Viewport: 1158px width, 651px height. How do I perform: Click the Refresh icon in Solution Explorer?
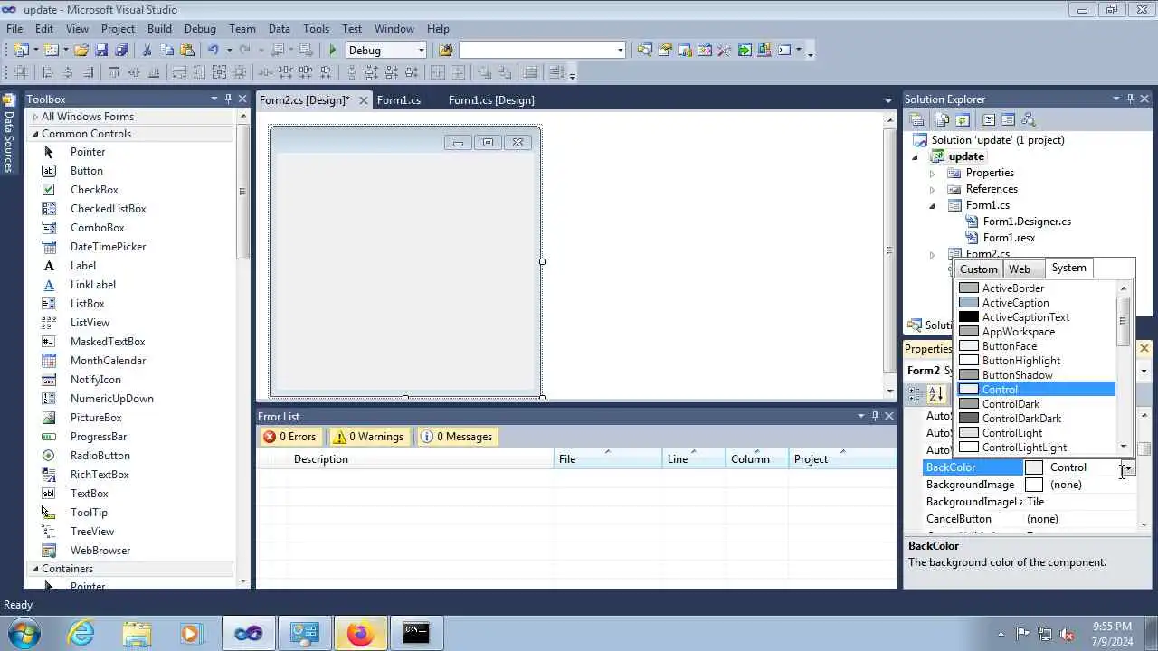963,119
